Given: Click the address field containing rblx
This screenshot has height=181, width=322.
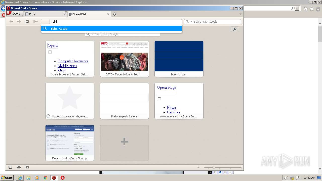Looking at the screenshot, I should click(111, 22).
